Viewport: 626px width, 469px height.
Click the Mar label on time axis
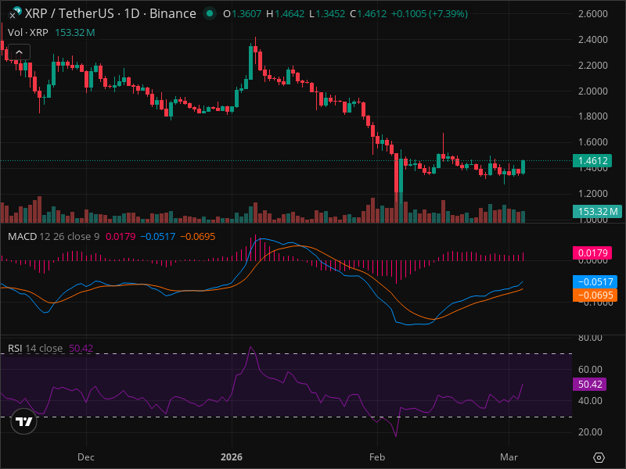[509, 457]
